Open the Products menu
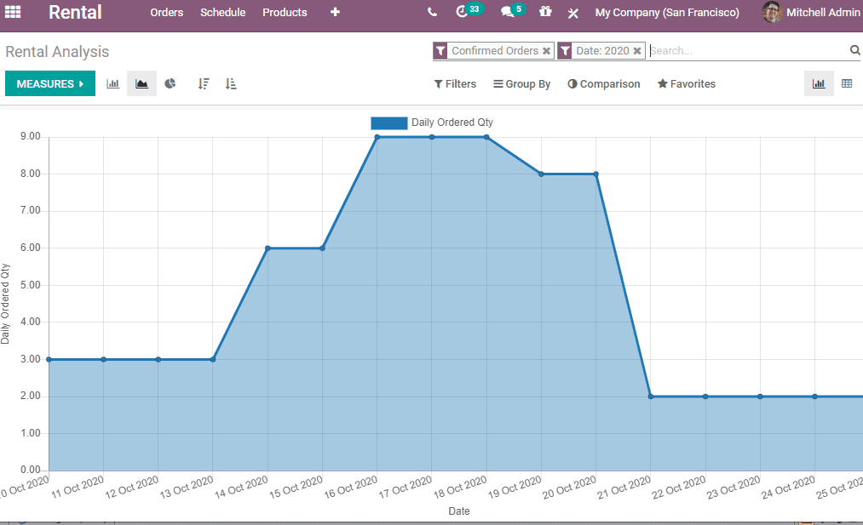This screenshot has height=525, width=863. tap(285, 12)
